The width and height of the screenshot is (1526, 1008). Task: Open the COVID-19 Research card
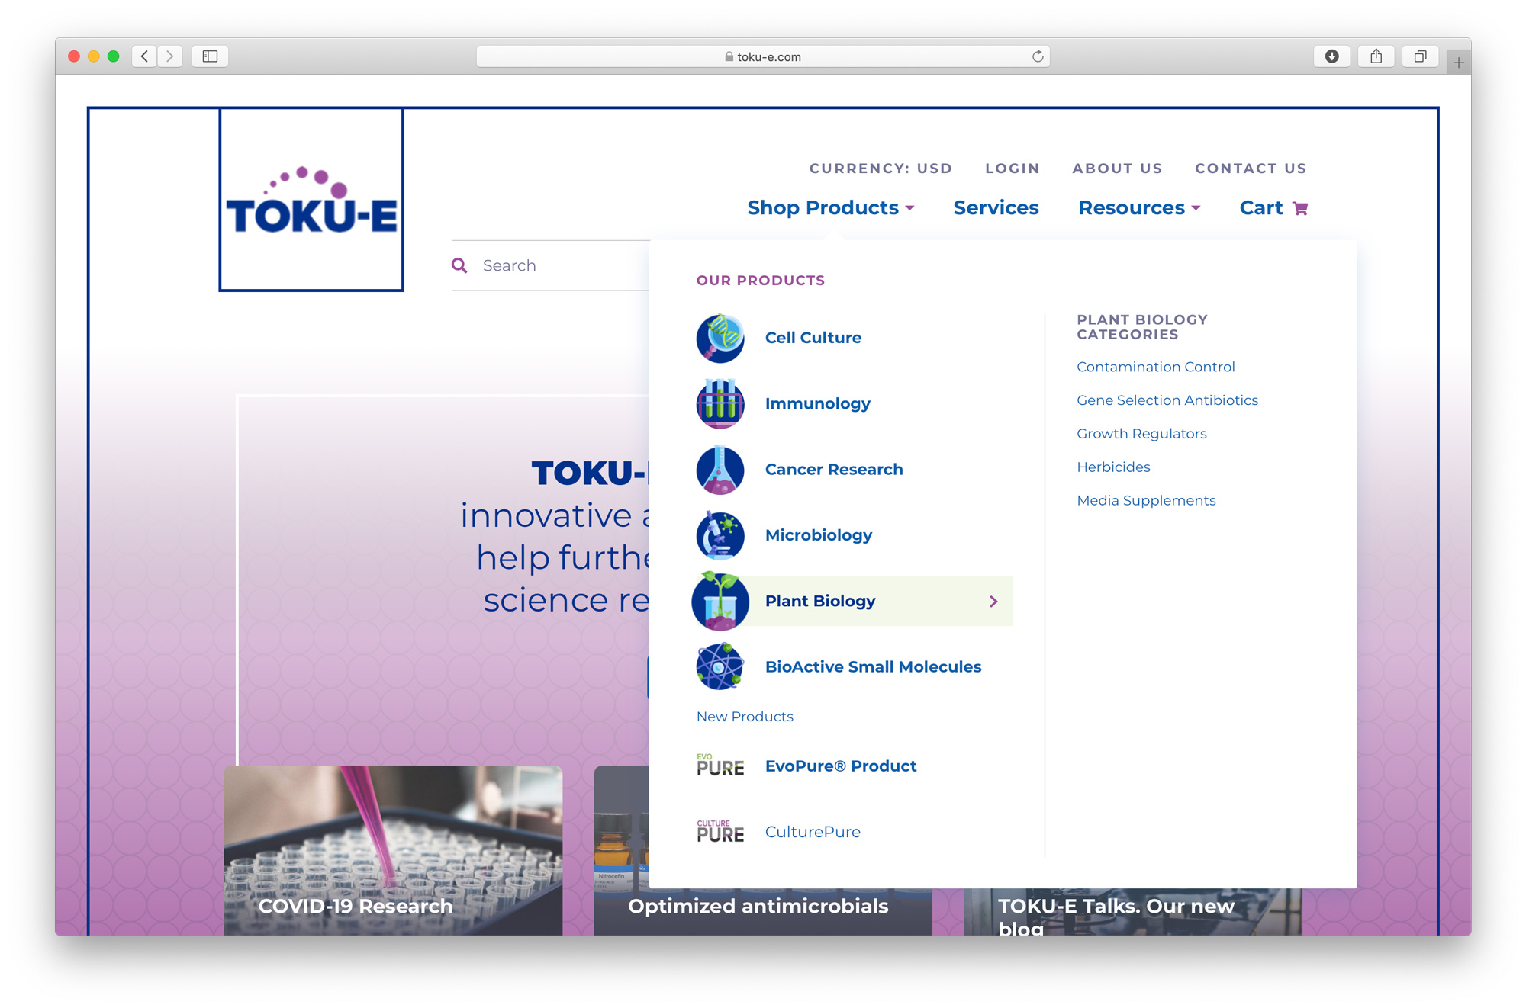[393, 850]
